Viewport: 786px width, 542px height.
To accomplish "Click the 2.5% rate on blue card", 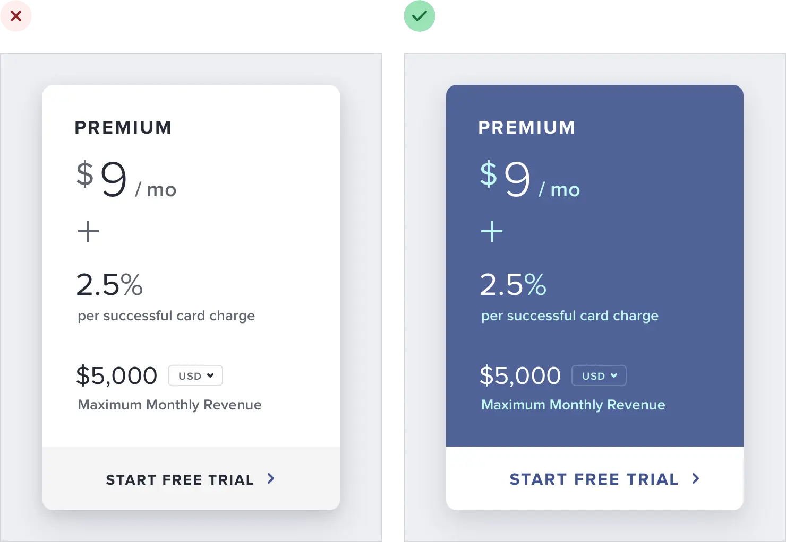I will click(513, 285).
